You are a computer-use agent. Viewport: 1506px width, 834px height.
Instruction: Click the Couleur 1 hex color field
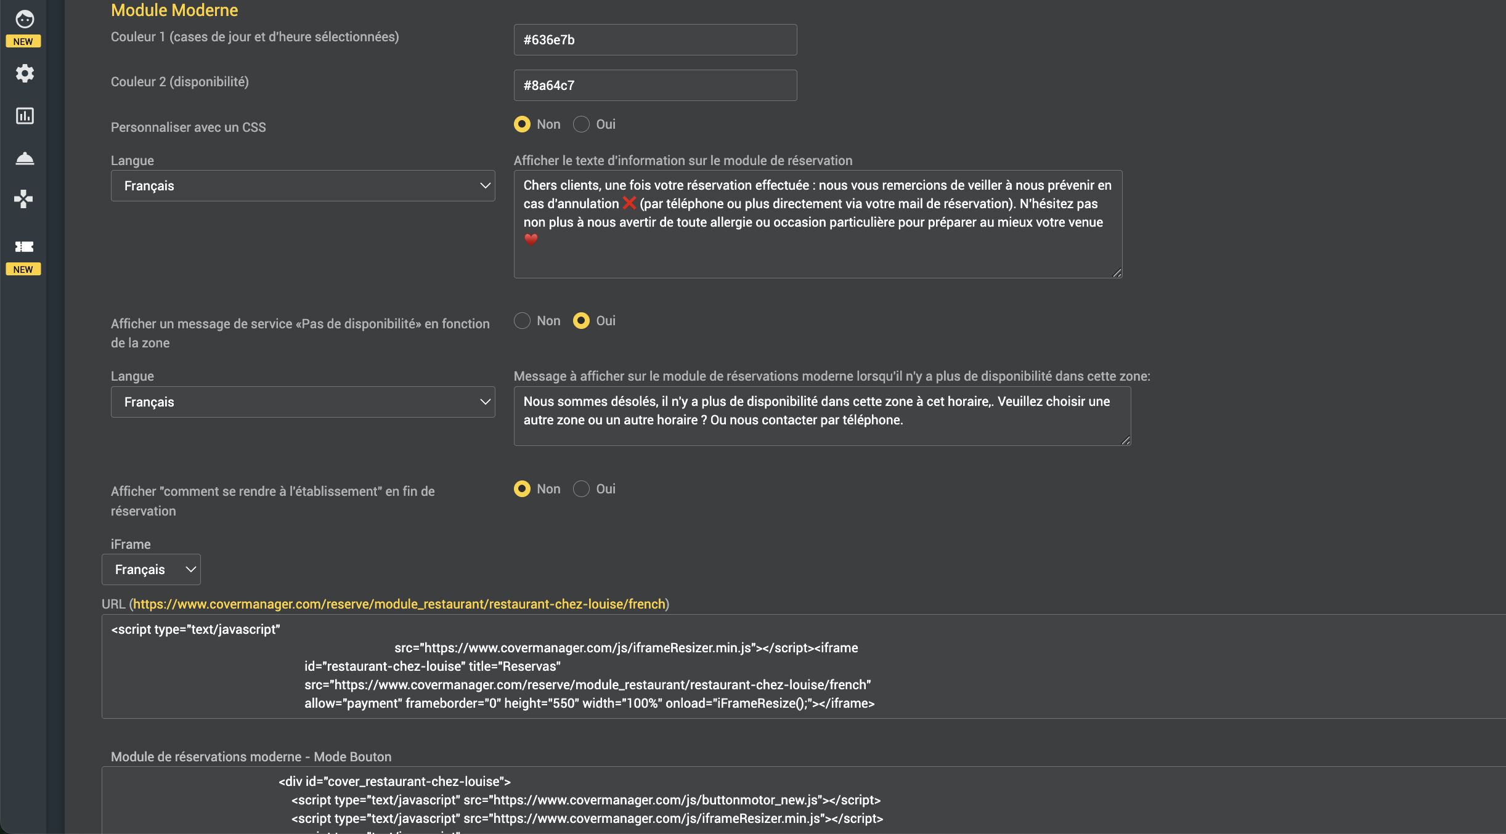655,40
